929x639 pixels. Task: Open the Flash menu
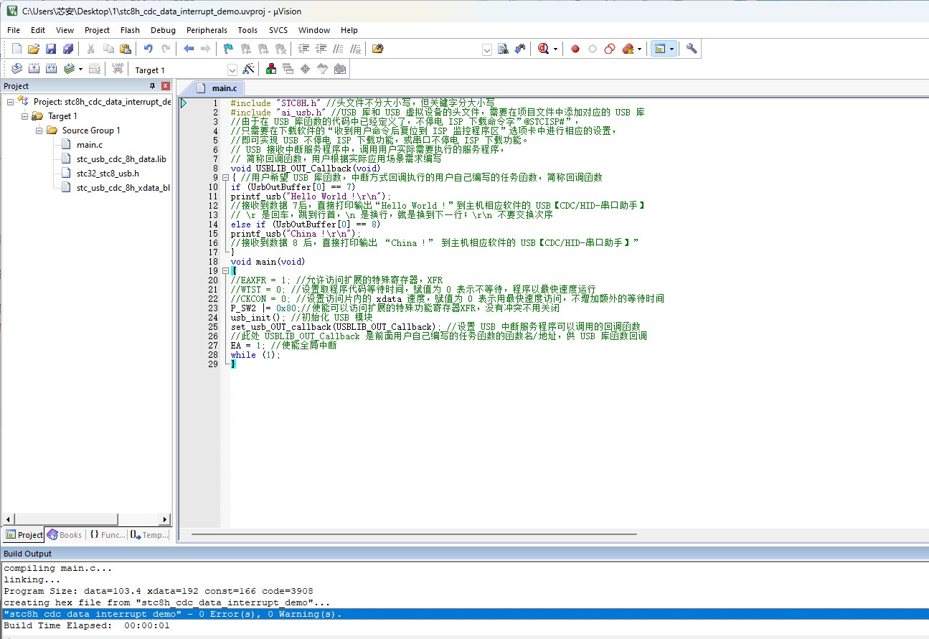(x=130, y=30)
